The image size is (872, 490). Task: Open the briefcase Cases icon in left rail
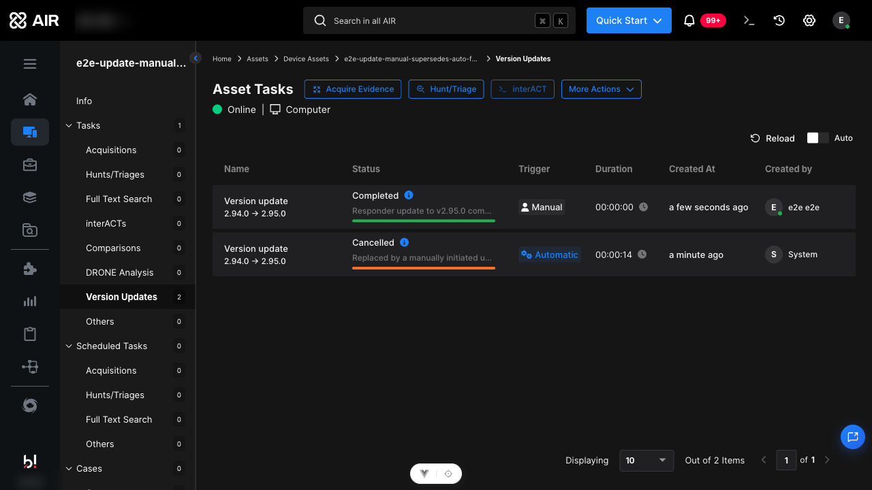click(x=30, y=165)
